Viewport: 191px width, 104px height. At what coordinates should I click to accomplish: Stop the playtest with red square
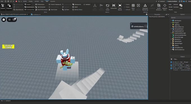[16, 1]
